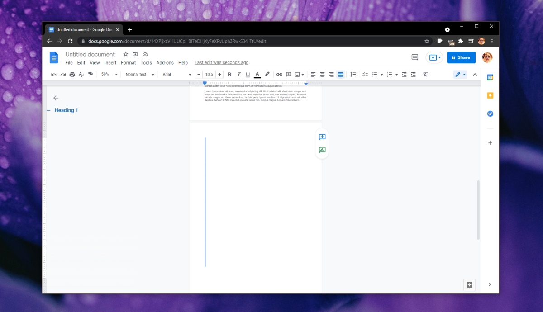The height and width of the screenshot is (312, 543).
Task: Apply numbered list
Action: tap(390, 75)
